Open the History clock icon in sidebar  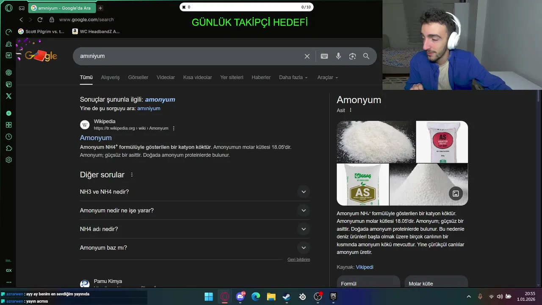(8, 137)
